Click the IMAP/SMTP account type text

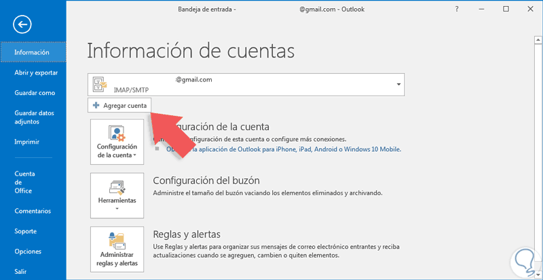pos(130,89)
